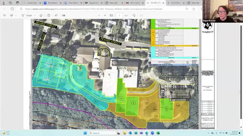Reload the page with Refresh button

click(x=12, y=9)
